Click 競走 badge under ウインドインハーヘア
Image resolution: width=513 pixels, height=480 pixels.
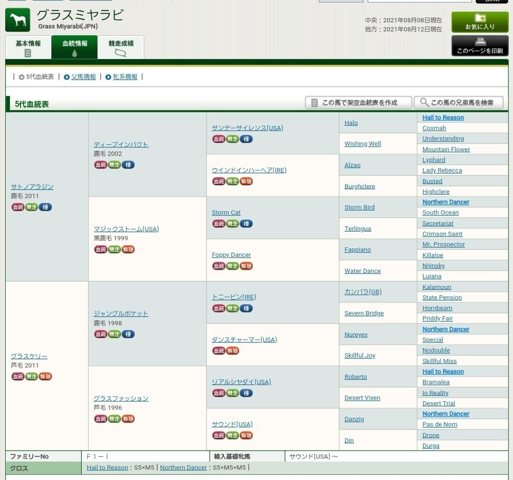pos(233,181)
